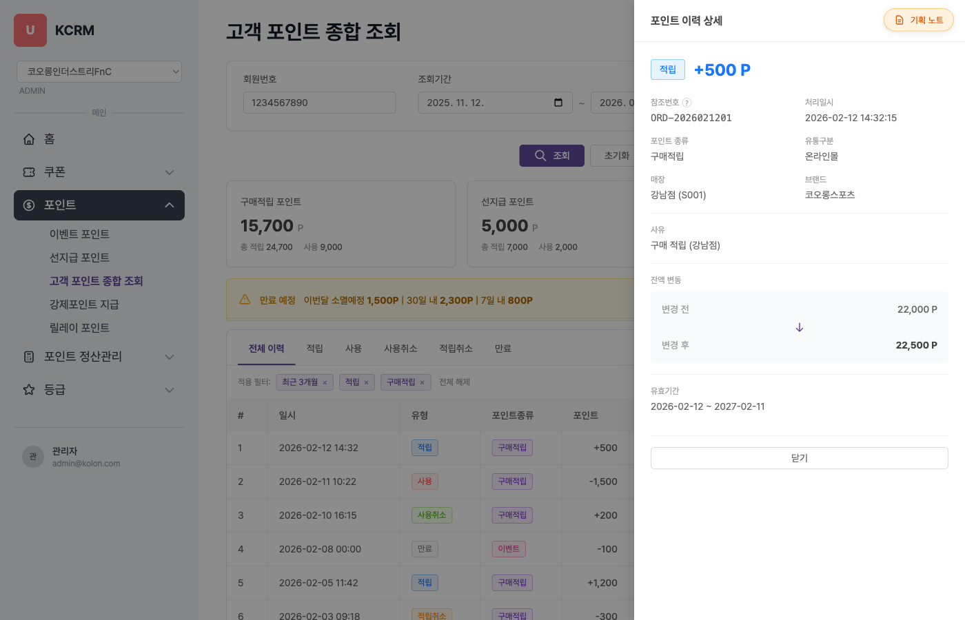Open the 기획 노트 button
This screenshot has width=965, height=620.
point(918,20)
